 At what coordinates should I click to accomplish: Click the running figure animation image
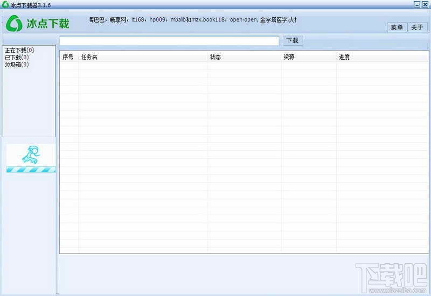coord(31,155)
